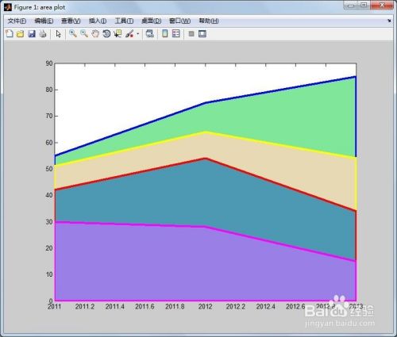Click the x-axis label 2011.8
This screenshot has height=337, width=397.
(x=175, y=307)
